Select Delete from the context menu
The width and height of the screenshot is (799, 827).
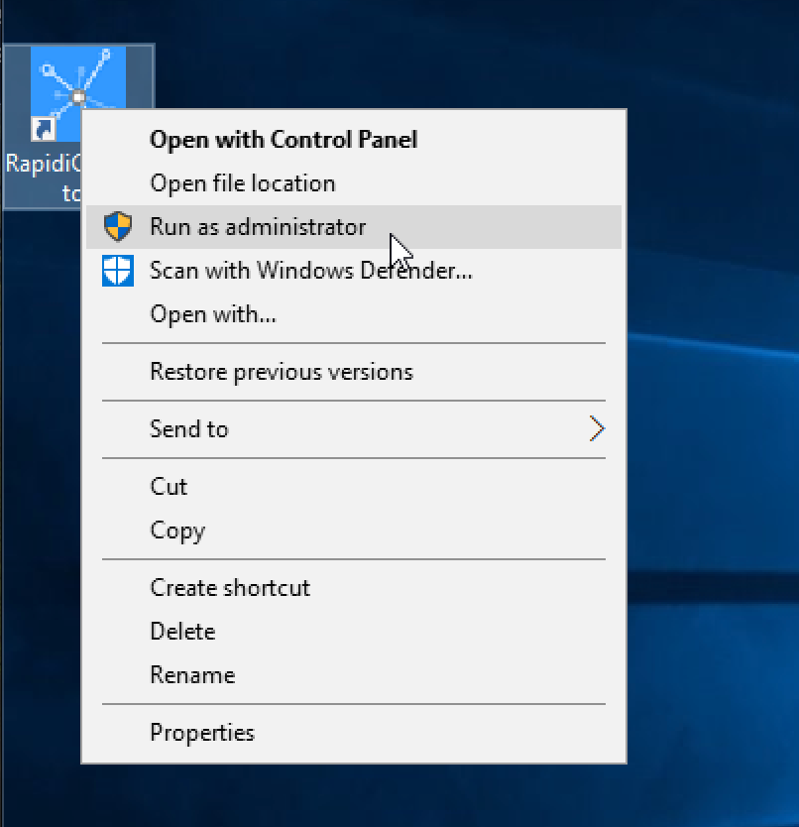click(353, 632)
